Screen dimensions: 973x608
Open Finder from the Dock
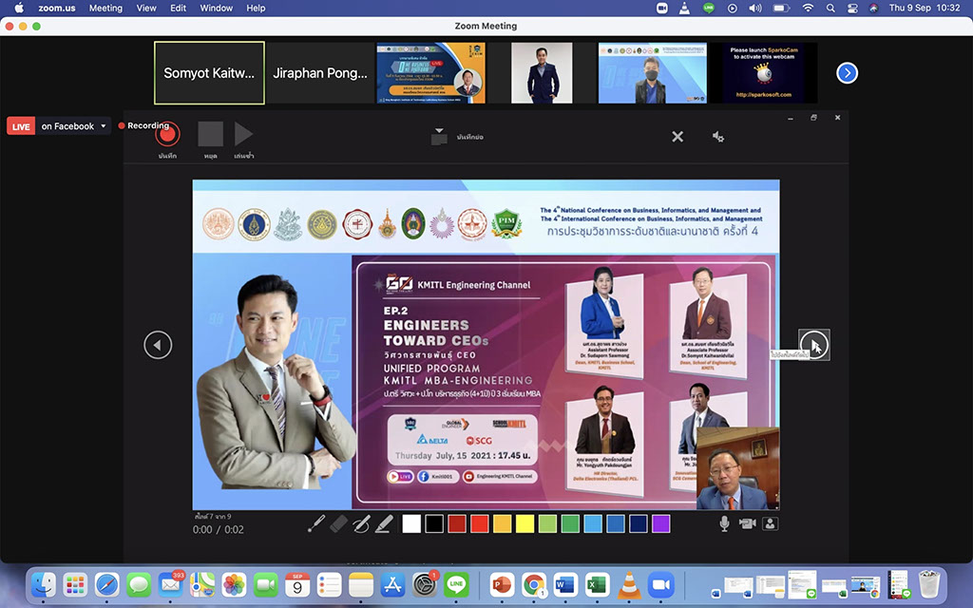44,584
